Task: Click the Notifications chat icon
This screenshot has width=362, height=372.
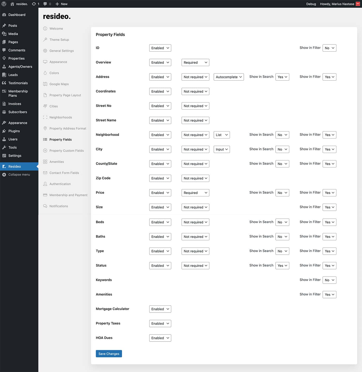Action: coord(45,206)
